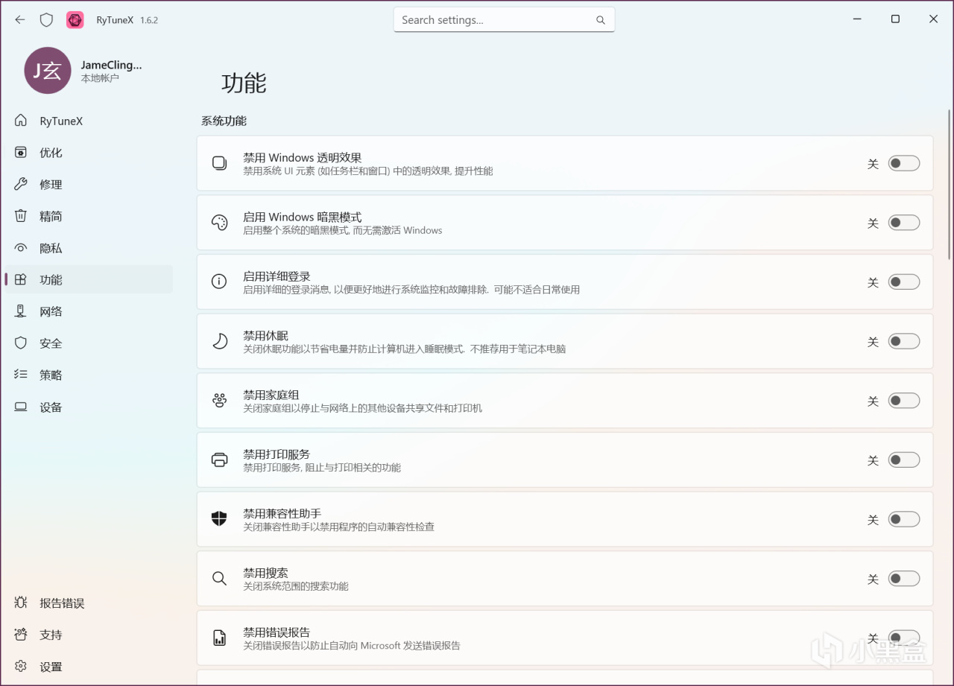This screenshot has height=686, width=954.
Task: Click the vertical scrollbar thumb
Action: click(x=949, y=184)
